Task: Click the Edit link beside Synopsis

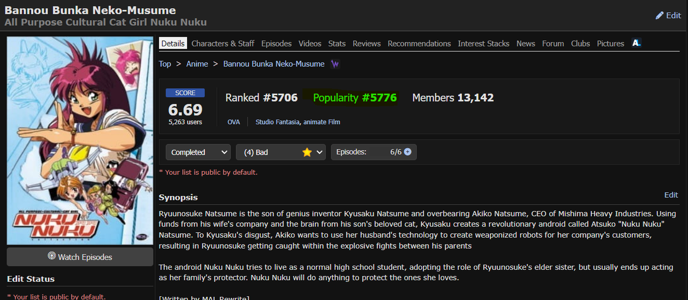Action: 671,195
